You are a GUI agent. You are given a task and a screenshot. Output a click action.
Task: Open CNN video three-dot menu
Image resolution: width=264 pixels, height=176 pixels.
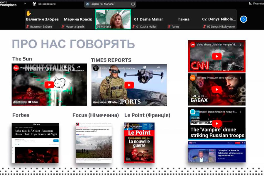240,45
